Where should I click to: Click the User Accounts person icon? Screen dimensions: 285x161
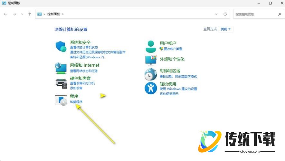point(150,46)
